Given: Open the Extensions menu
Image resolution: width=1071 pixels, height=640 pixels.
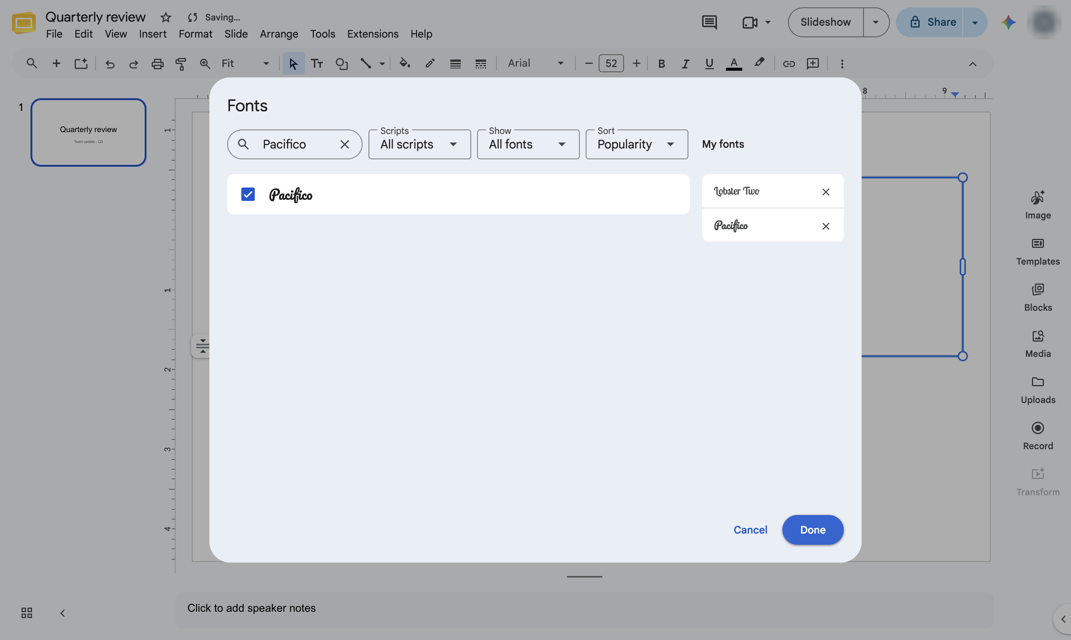Looking at the screenshot, I should coord(373,33).
